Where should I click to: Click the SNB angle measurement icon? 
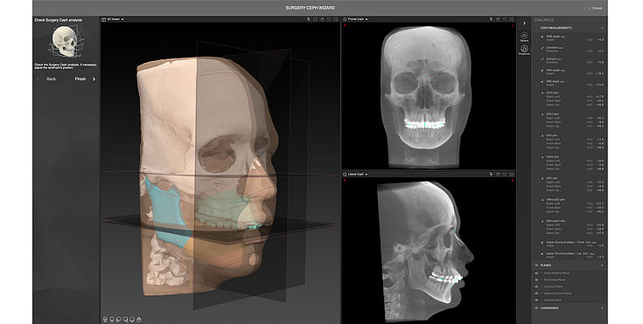point(542,81)
